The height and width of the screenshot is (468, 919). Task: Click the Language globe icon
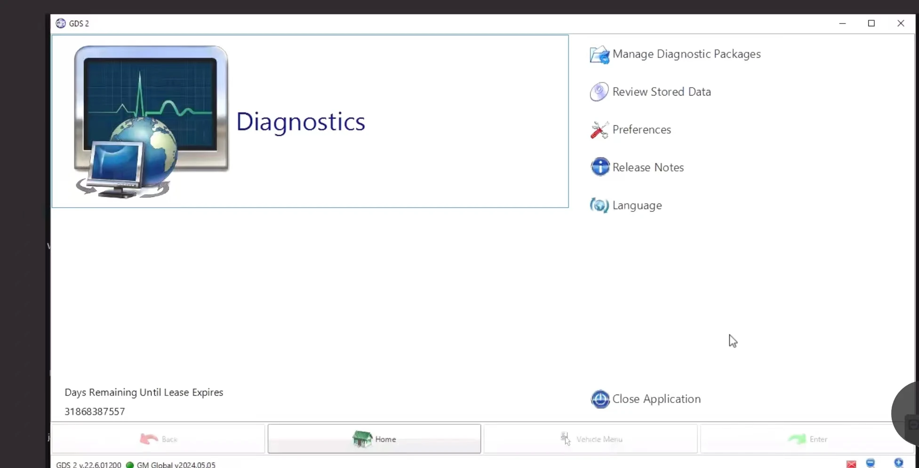[x=599, y=205]
